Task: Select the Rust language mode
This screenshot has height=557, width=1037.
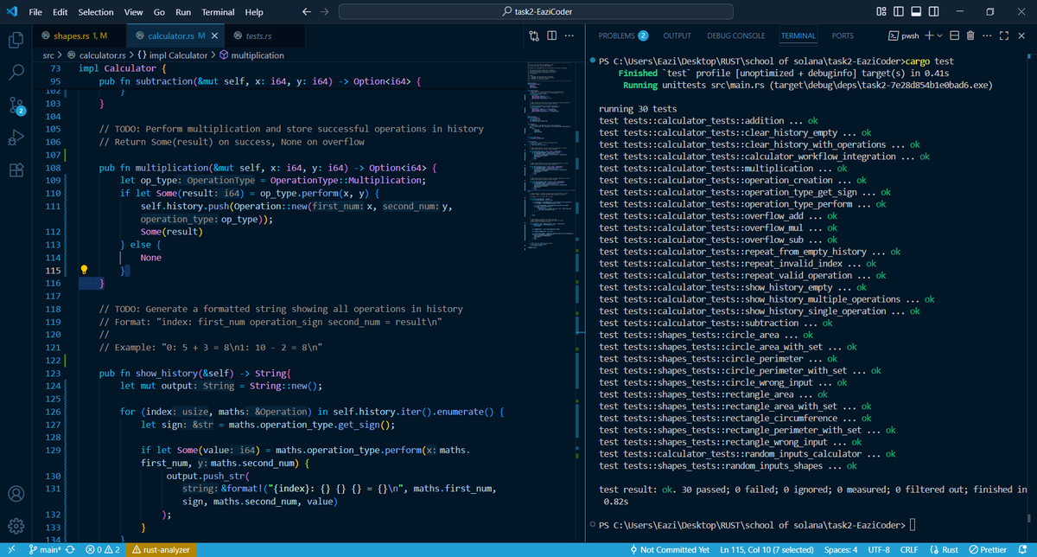Action: click(x=944, y=549)
